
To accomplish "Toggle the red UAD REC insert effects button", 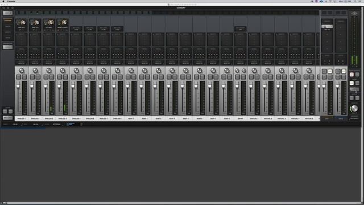I will point(351,75).
